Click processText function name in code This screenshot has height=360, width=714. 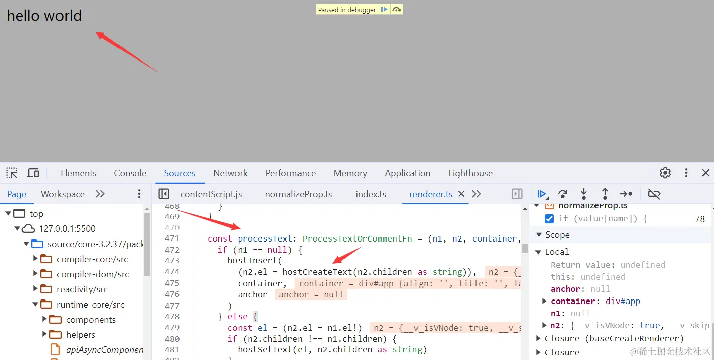(x=265, y=238)
